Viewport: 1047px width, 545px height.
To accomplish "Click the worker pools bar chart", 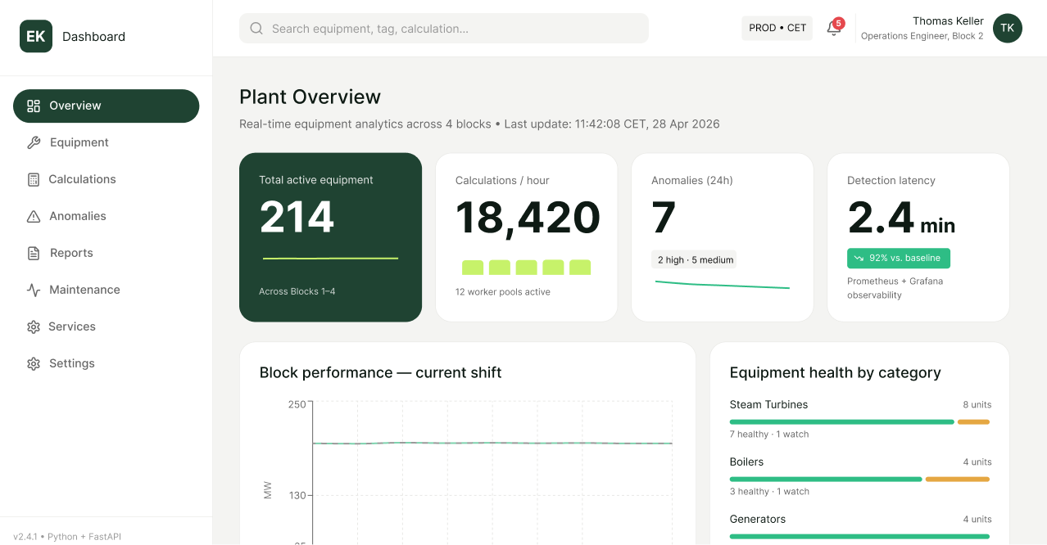I will point(526,267).
